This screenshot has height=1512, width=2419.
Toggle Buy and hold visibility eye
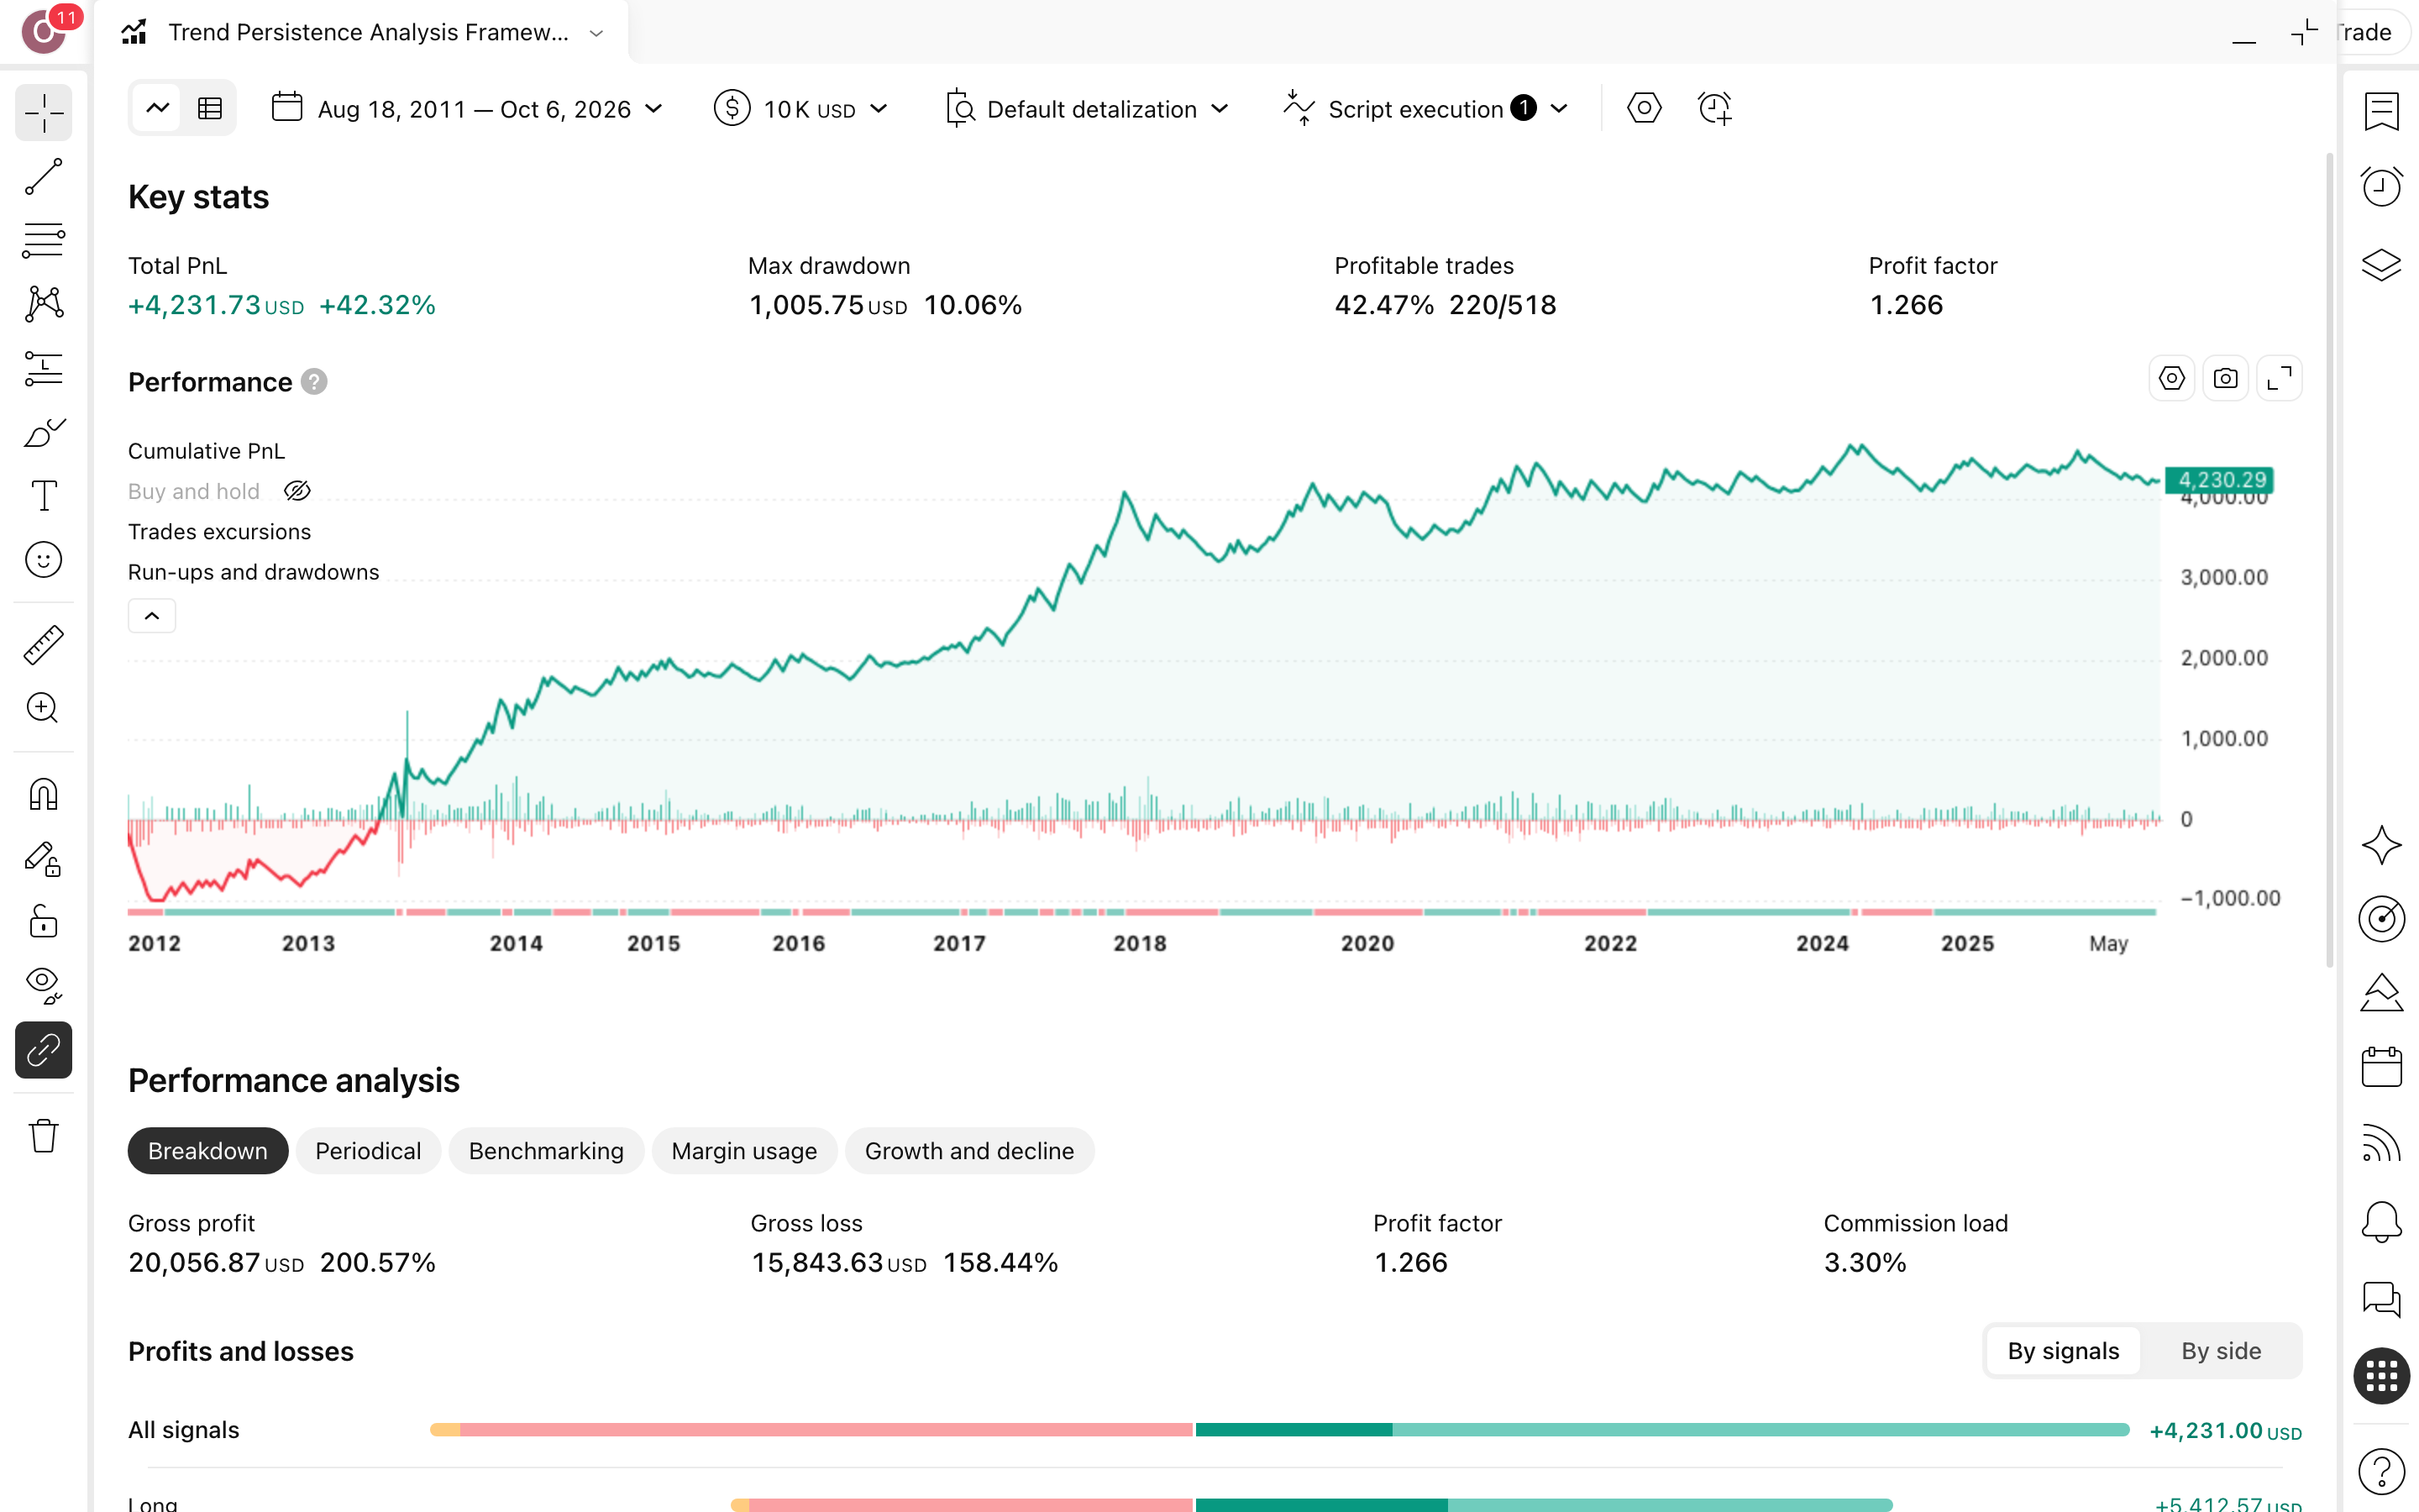296,491
